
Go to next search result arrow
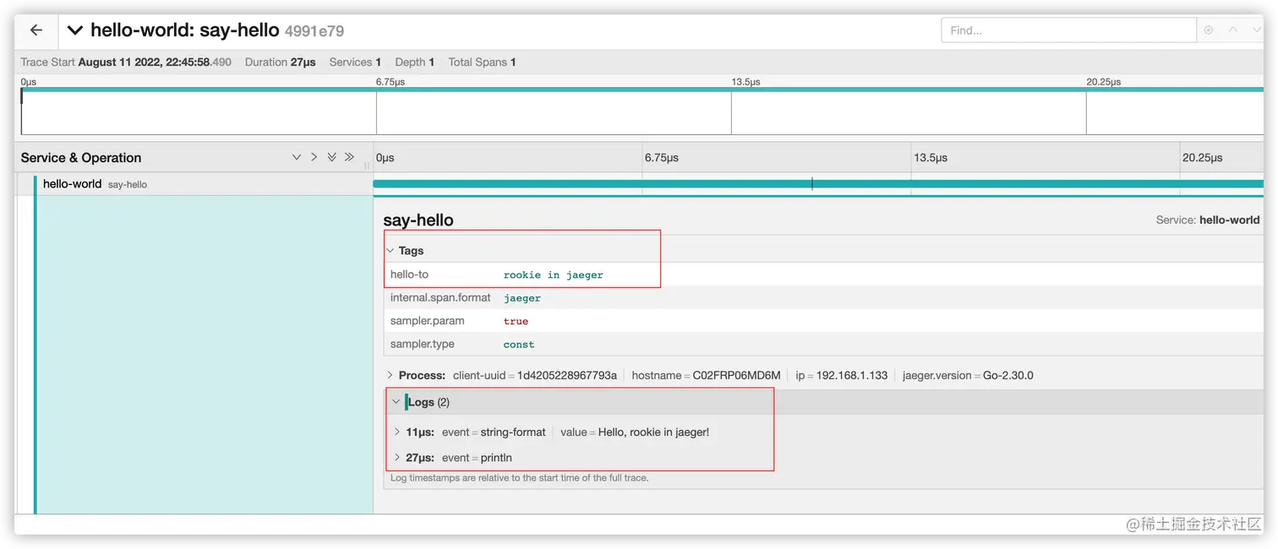tap(1256, 30)
